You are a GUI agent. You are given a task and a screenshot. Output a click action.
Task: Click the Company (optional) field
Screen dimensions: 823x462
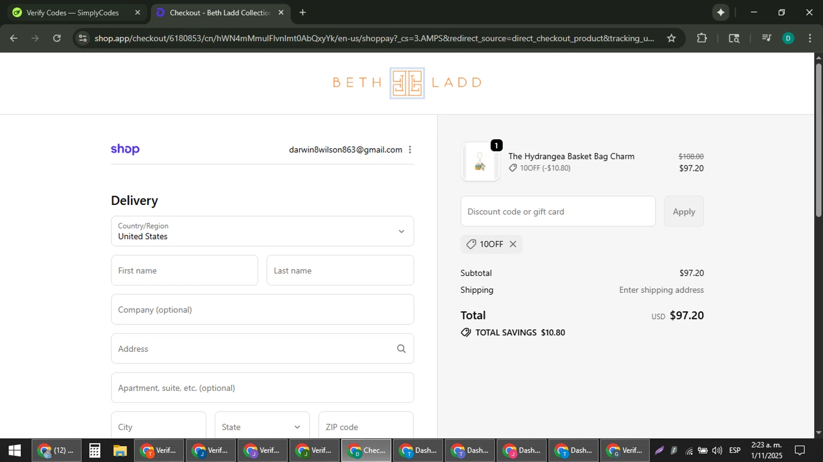(x=262, y=310)
